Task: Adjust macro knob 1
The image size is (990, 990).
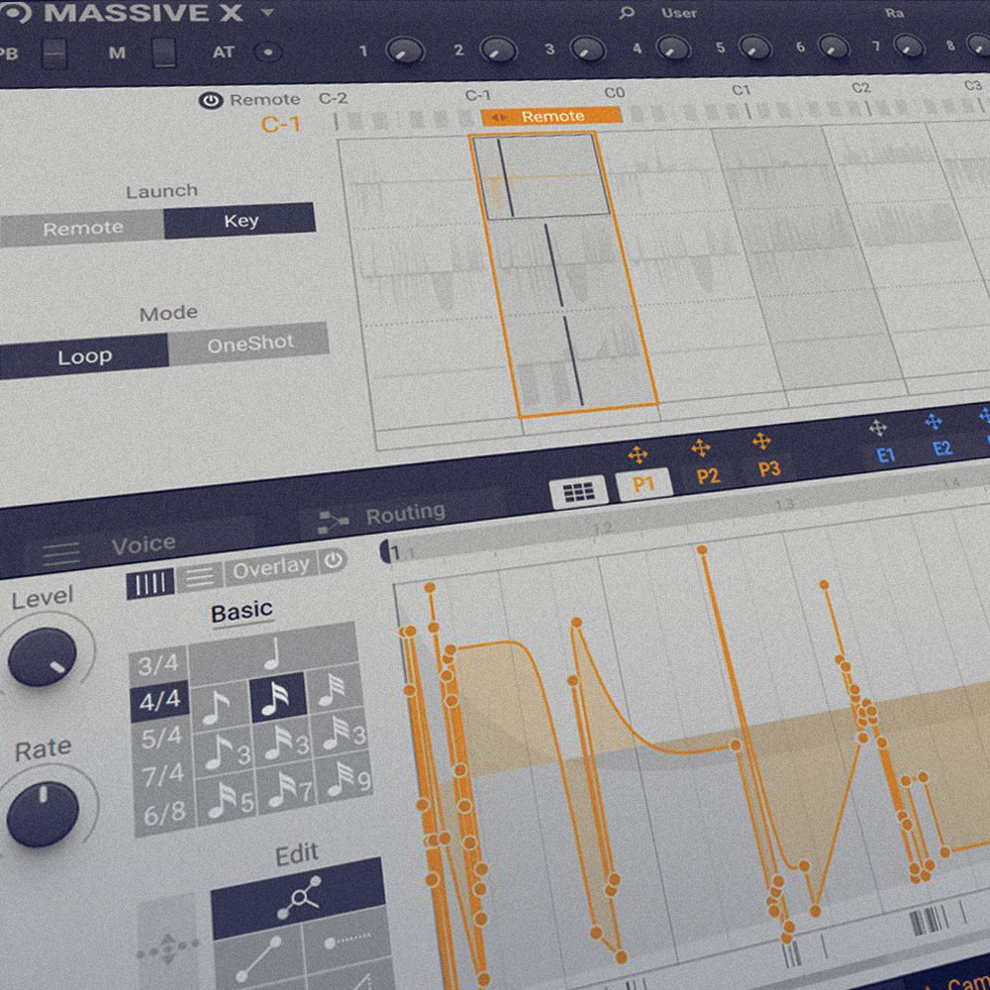Action: point(404,51)
